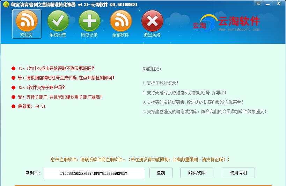The image size is (286, 186).
Task: Open 使用说明 instructions button
Action: point(238,173)
